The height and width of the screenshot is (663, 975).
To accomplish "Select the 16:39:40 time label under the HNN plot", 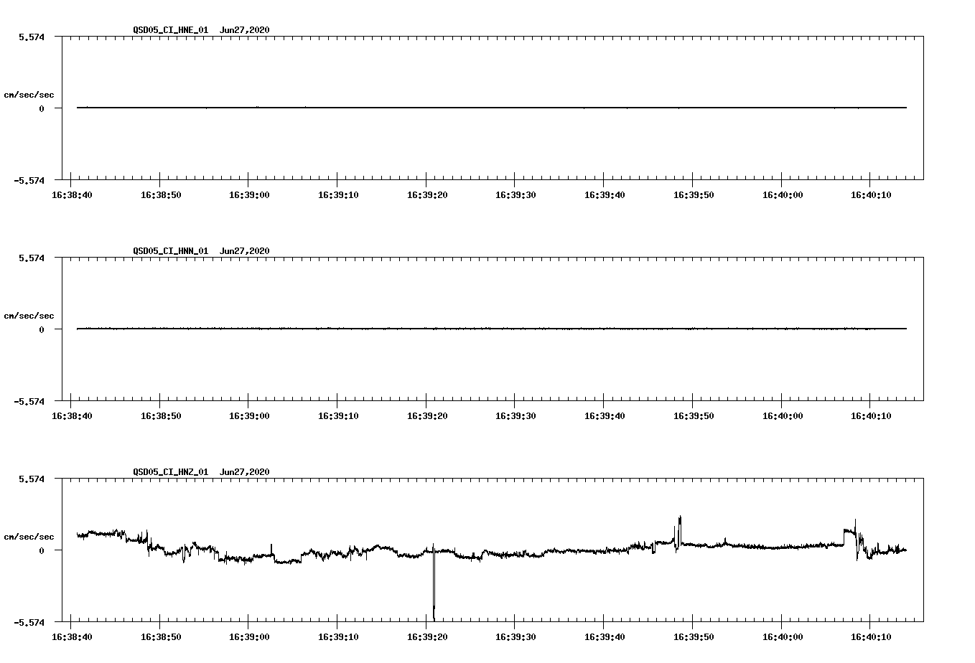I will point(604,415).
